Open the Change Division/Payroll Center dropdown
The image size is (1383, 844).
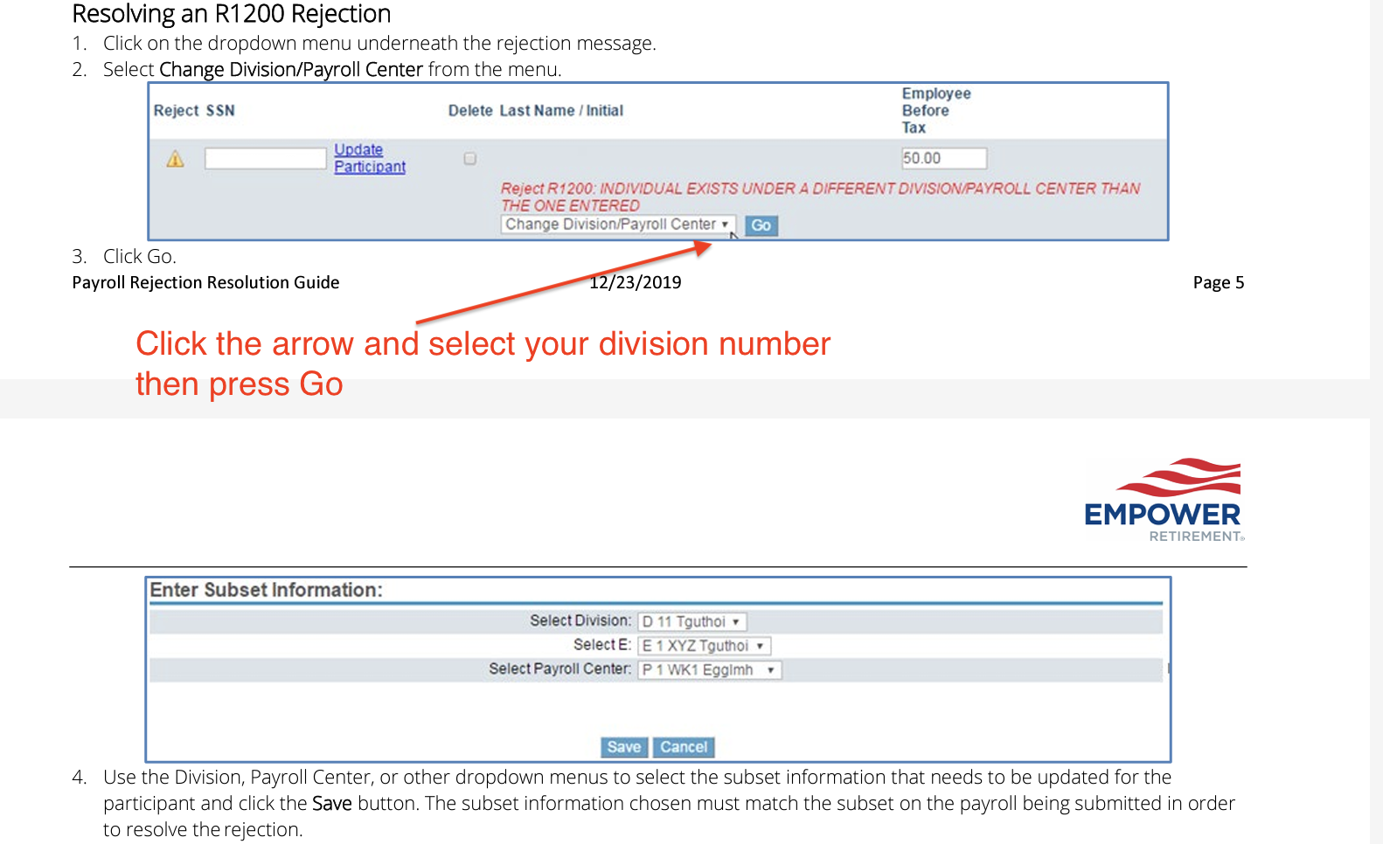tap(618, 225)
